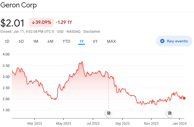Screen dimensions: 194x127
Task: Click the Jul 2023 axis label
Action: tap(93, 123)
